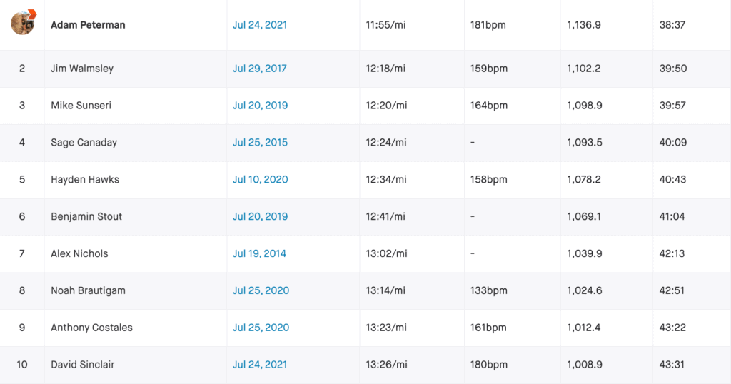Select Hayden Hawks' name in the leaderboard
The width and height of the screenshot is (731, 384).
85,180
